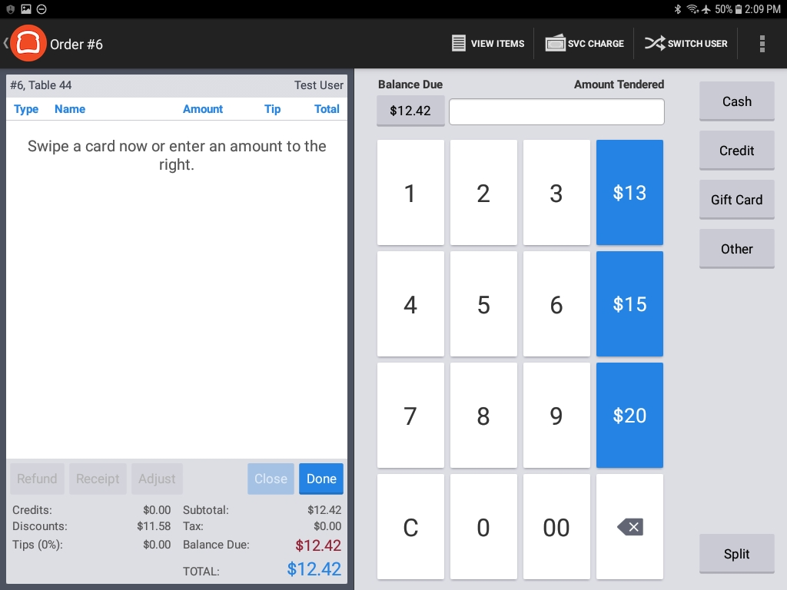The image size is (787, 590).
Task: Select Credit as payment type
Action: coord(736,151)
